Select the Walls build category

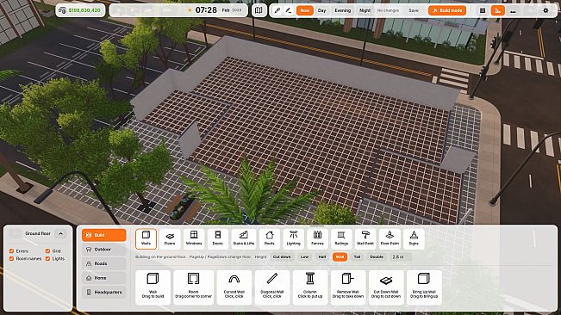point(146,238)
